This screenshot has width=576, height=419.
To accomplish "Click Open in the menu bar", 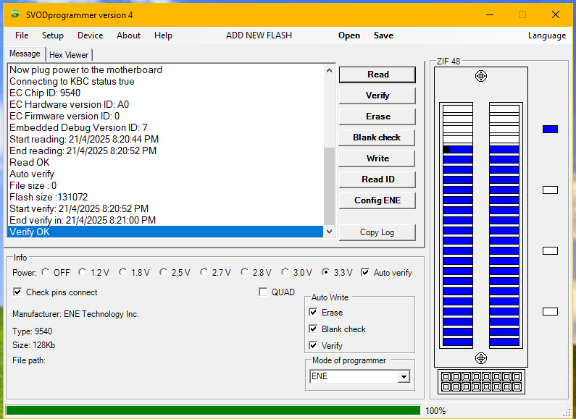I will [x=349, y=35].
